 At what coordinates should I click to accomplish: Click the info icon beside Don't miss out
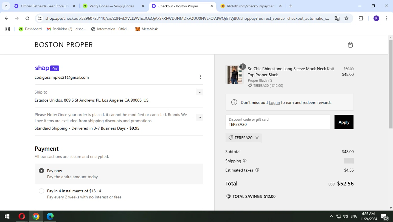[x=234, y=102]
